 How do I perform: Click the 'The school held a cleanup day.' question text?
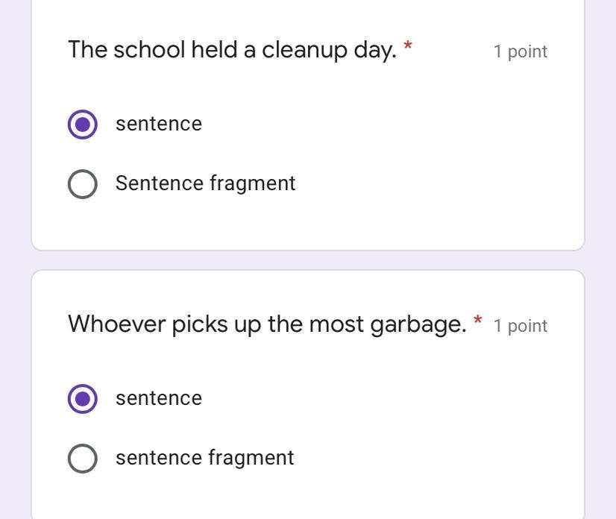click(232, 50)
